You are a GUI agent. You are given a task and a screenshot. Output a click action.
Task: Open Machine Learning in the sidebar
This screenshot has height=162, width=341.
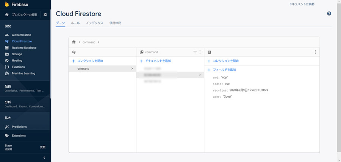click(x=23, y=73)
